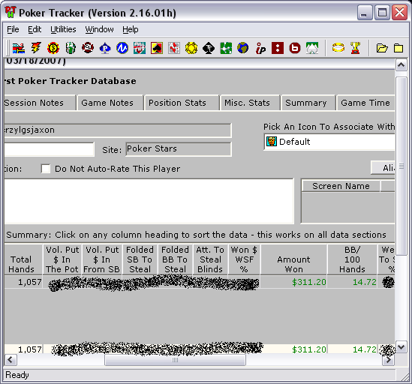
Task: Toggle Do Not Auto-Rate This Player checkbox
Action: (46, 169)
